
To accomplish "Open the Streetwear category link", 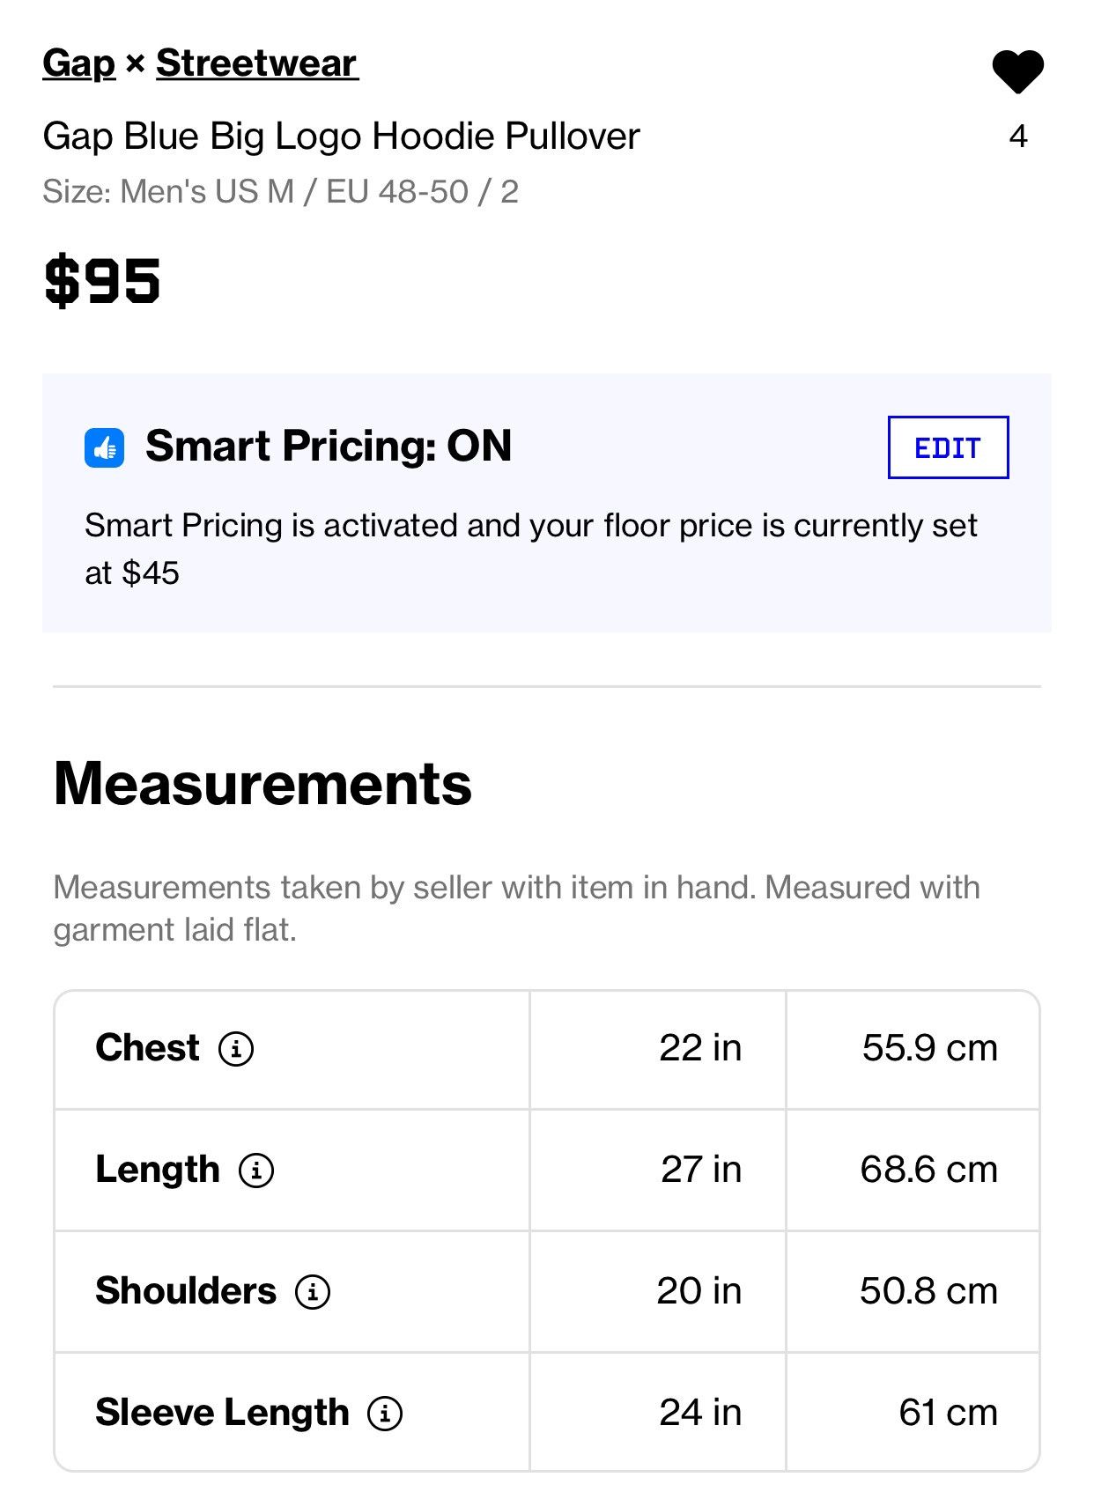I will tap(257, 63).
